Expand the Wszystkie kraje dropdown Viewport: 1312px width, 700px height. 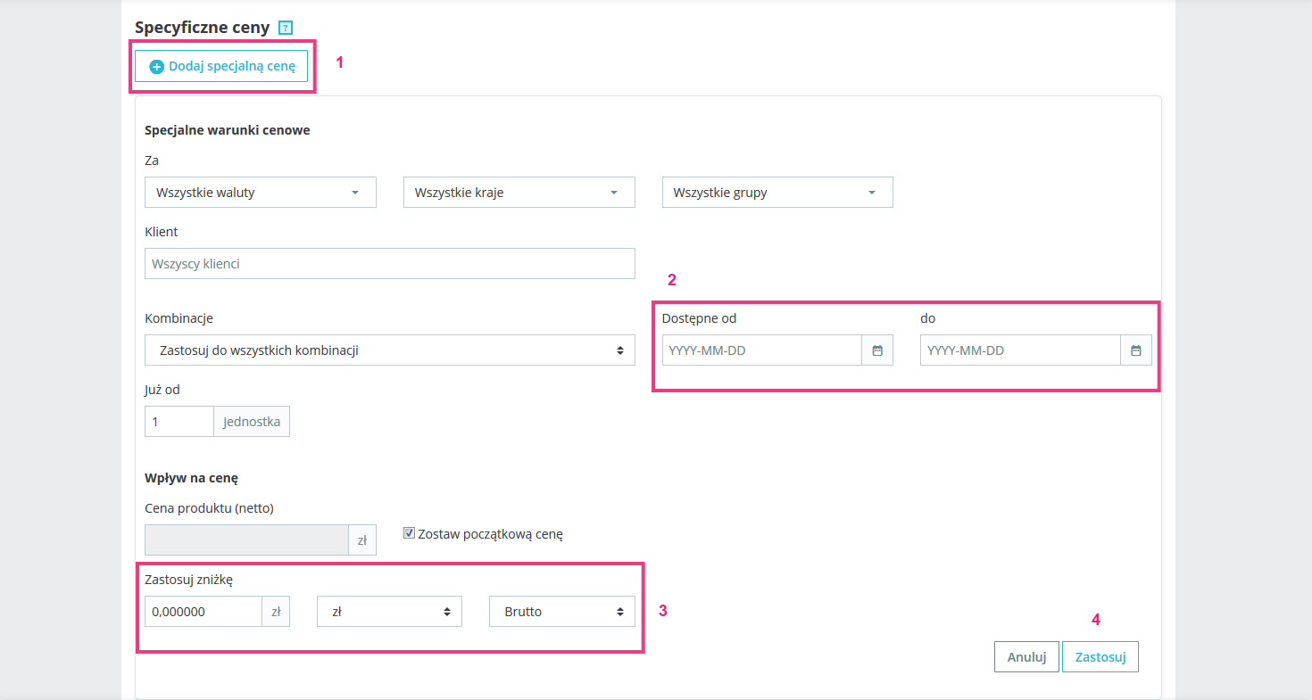tap(519, 193)
